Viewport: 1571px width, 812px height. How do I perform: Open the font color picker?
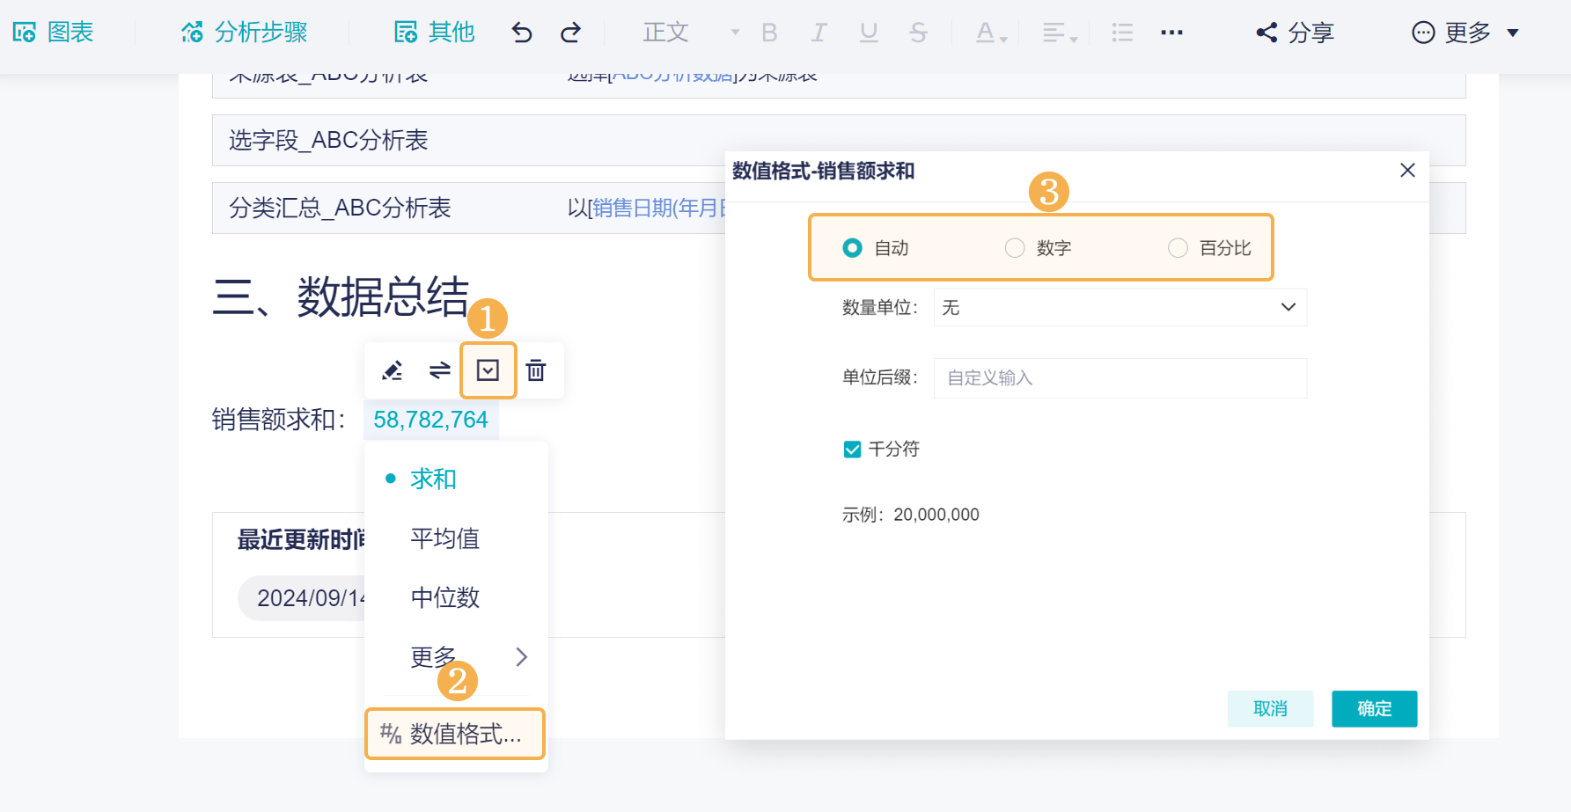pyautogui.click(x=986, y=32)
